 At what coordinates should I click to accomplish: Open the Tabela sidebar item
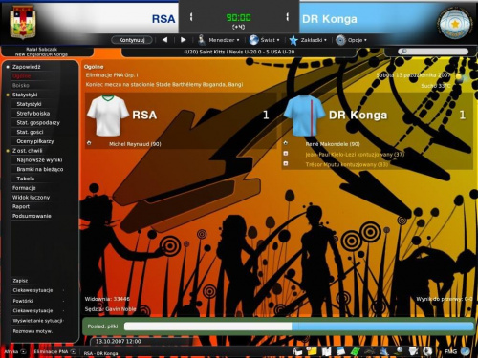point(26,179)
